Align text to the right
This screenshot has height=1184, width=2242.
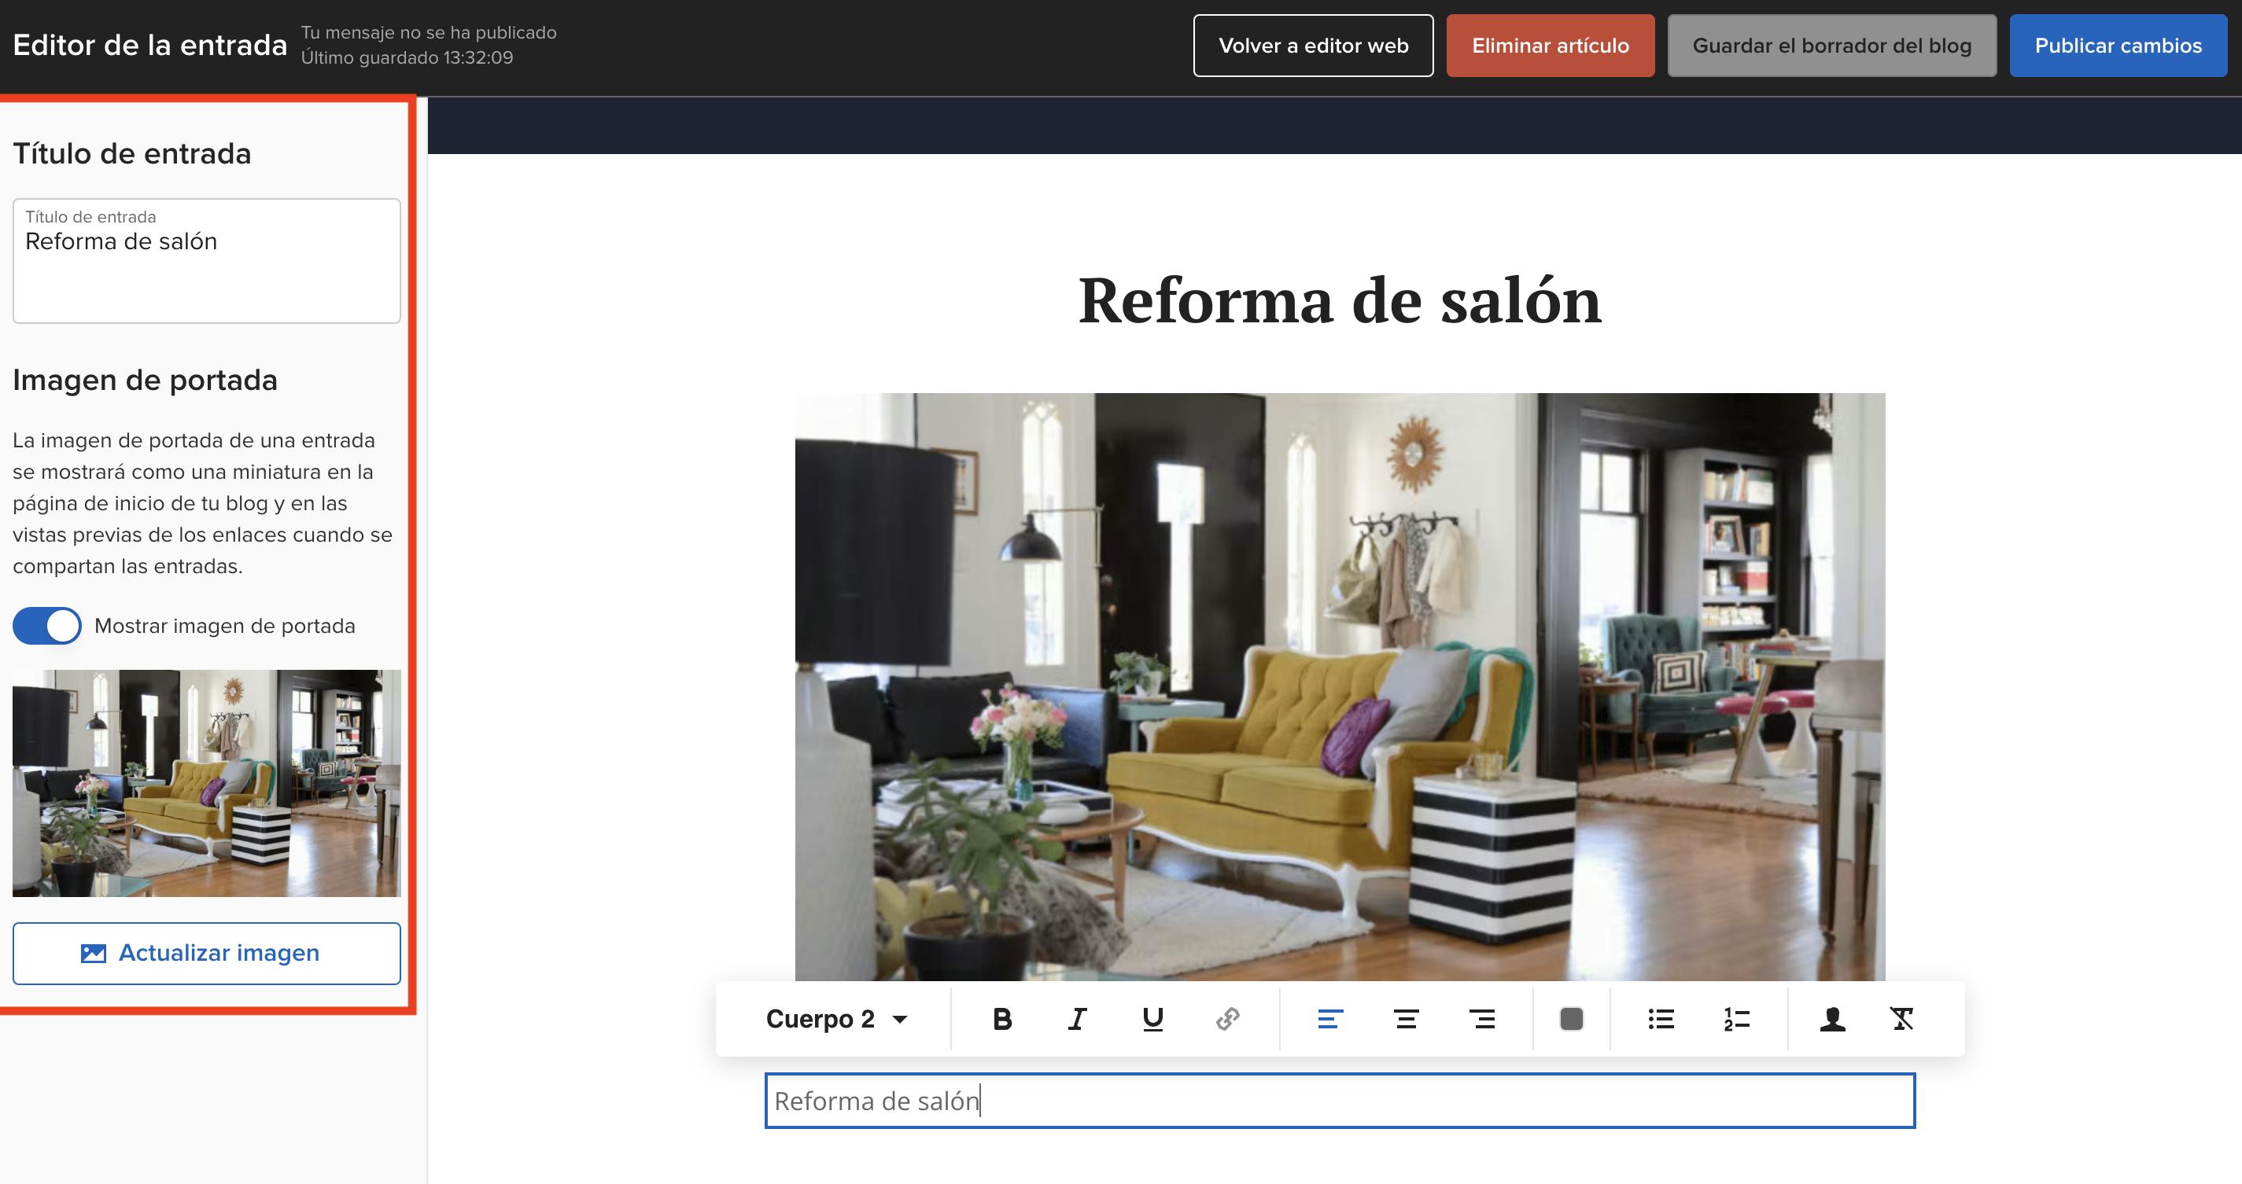point(1482,1019)
